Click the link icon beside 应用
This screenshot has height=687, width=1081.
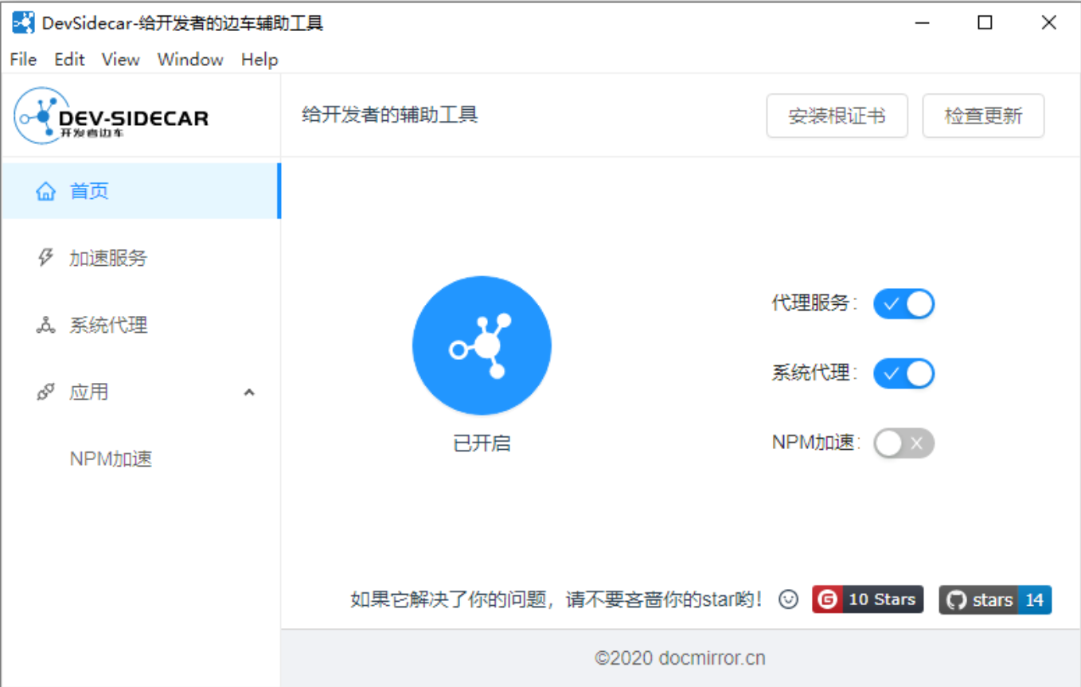pos(46,392)
